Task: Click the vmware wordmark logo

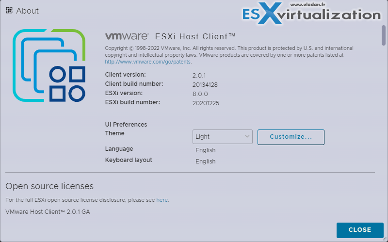Action: tap(127, 36)
